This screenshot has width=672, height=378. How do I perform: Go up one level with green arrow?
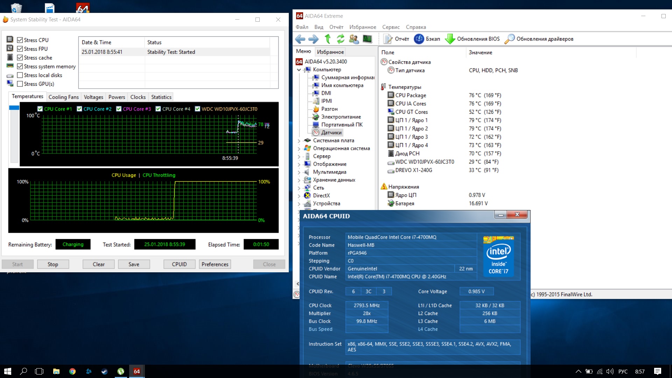click(328, 39)
